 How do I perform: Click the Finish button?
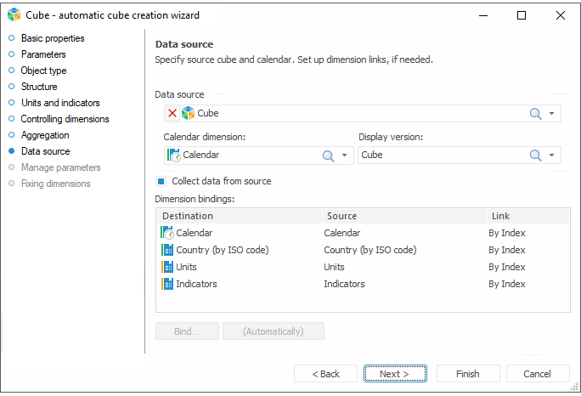[x=467, y=374]
